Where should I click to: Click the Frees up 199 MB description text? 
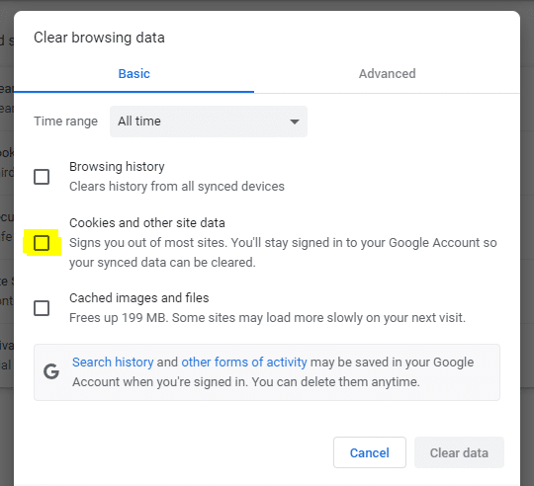tap(267, 318)
